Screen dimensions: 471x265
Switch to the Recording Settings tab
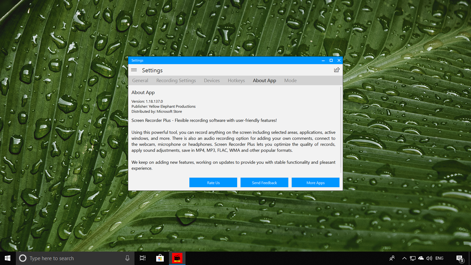[176, 80]
